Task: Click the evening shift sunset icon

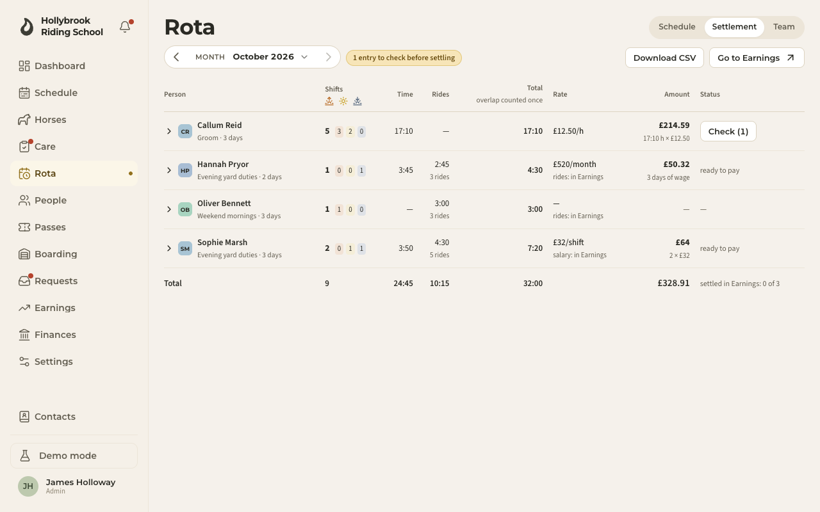Action: [357, 101]
